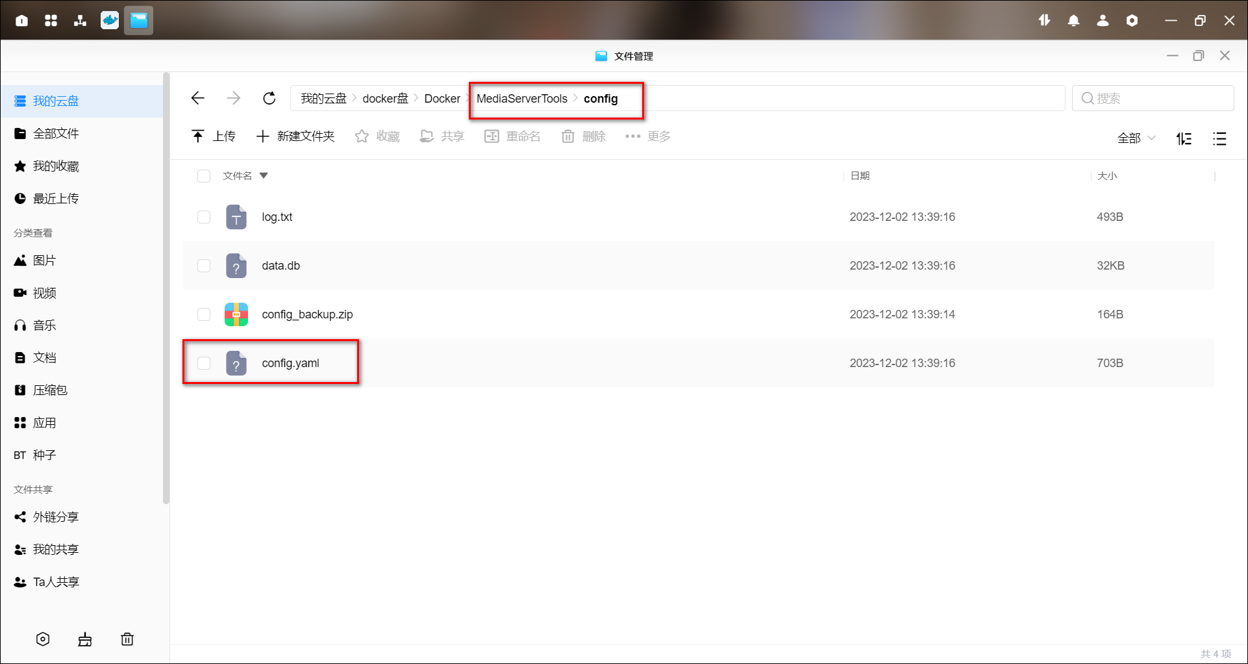Open the 全部 filter dropdown
Image resolution: width=1248 pixels, height=664 pixels.
click(1136, 138)
